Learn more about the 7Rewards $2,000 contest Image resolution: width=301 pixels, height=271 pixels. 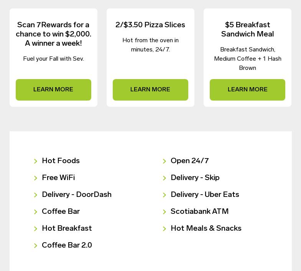coord(53,90)
